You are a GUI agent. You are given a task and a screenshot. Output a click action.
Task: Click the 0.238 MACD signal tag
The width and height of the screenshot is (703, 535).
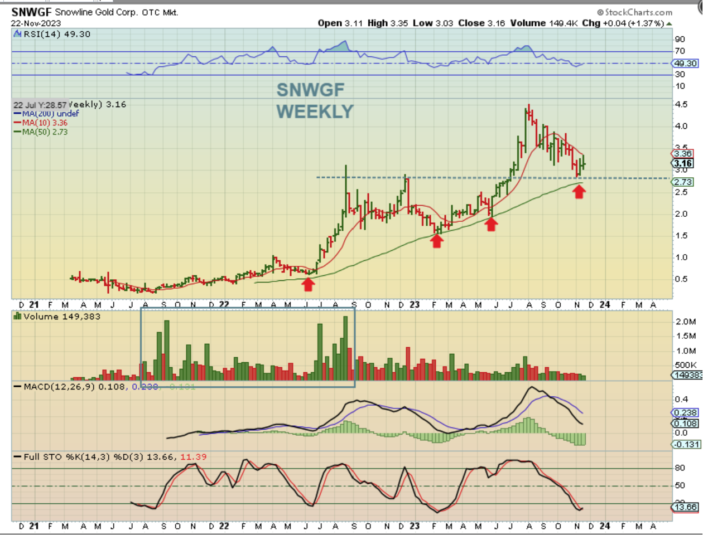pyautogui.click(x=686, y=413)
